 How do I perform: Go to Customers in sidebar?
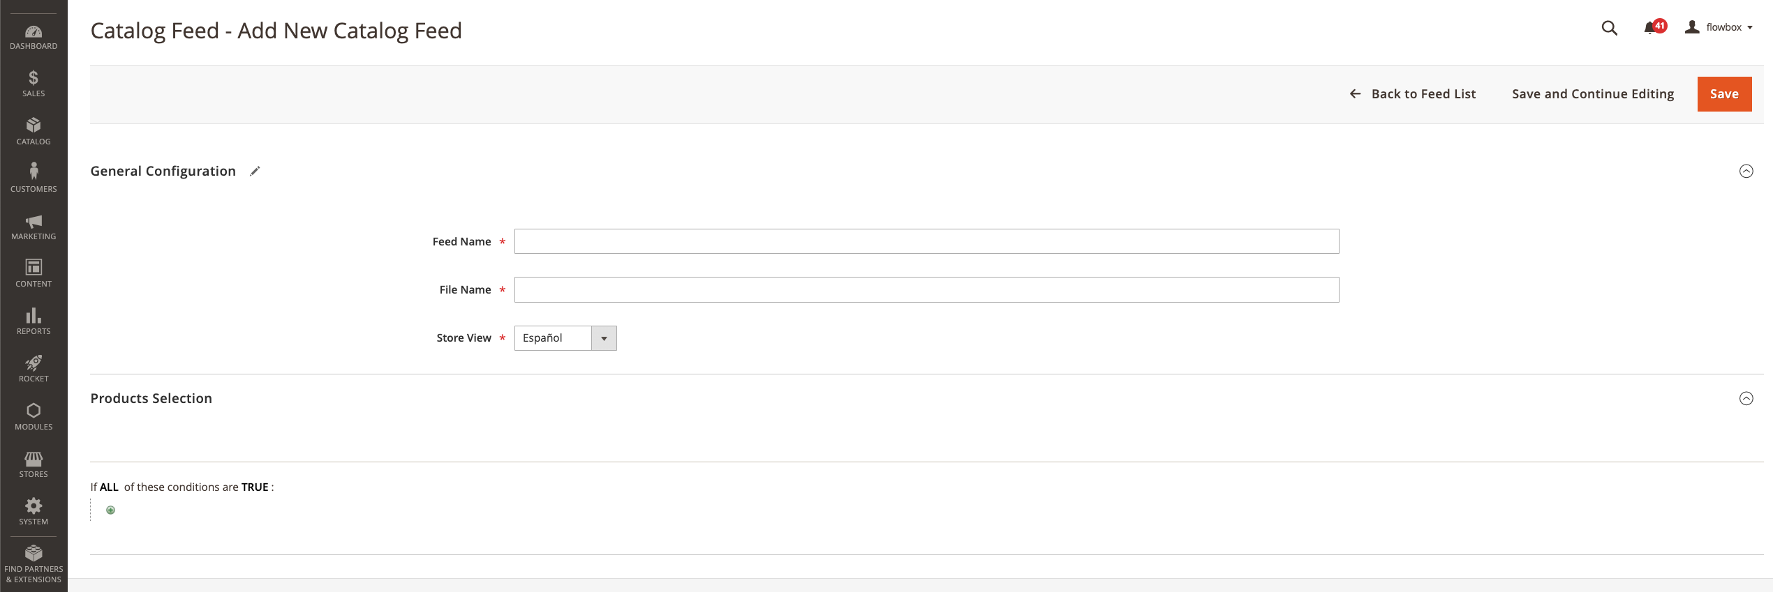34,179
